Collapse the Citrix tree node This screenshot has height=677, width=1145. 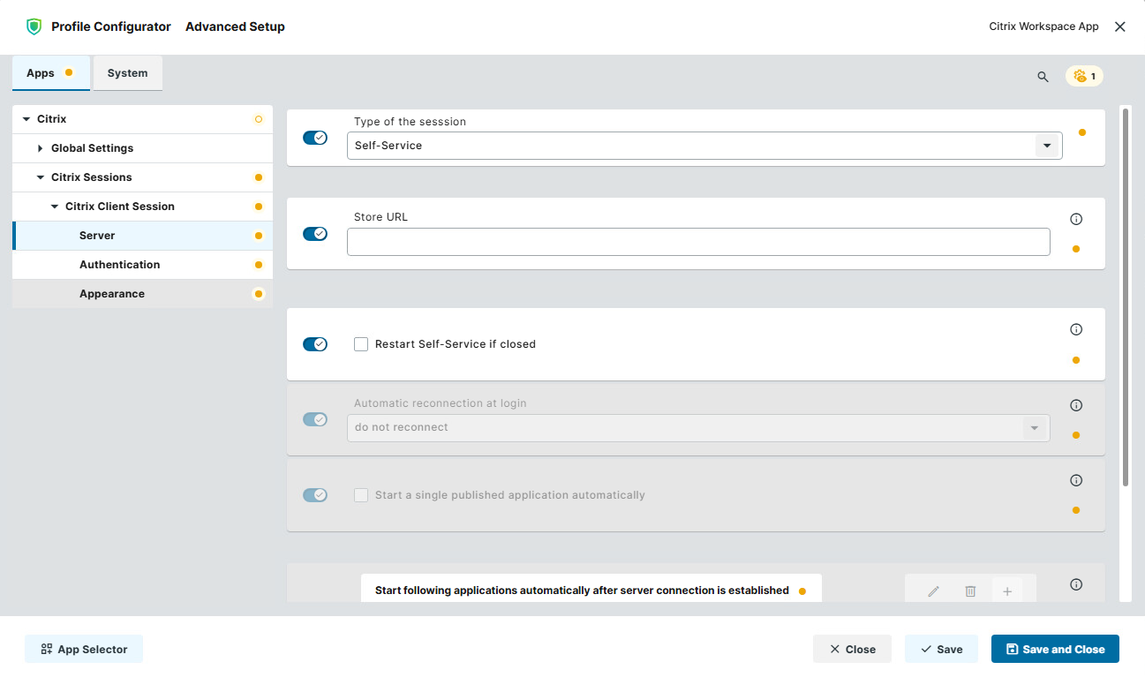26,119
